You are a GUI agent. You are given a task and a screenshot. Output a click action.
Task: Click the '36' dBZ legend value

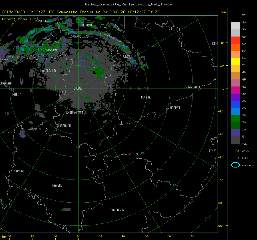point(244,101)
